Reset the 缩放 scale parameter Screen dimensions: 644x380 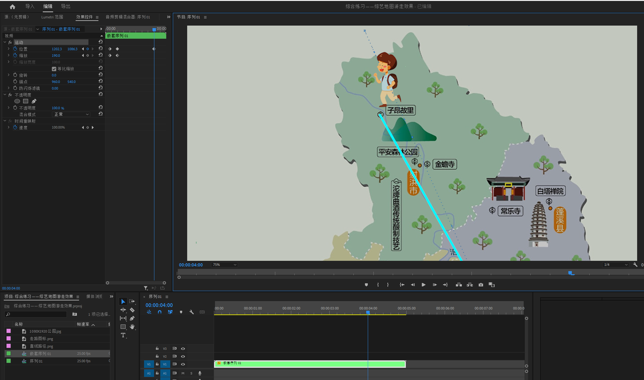point(101,55)
